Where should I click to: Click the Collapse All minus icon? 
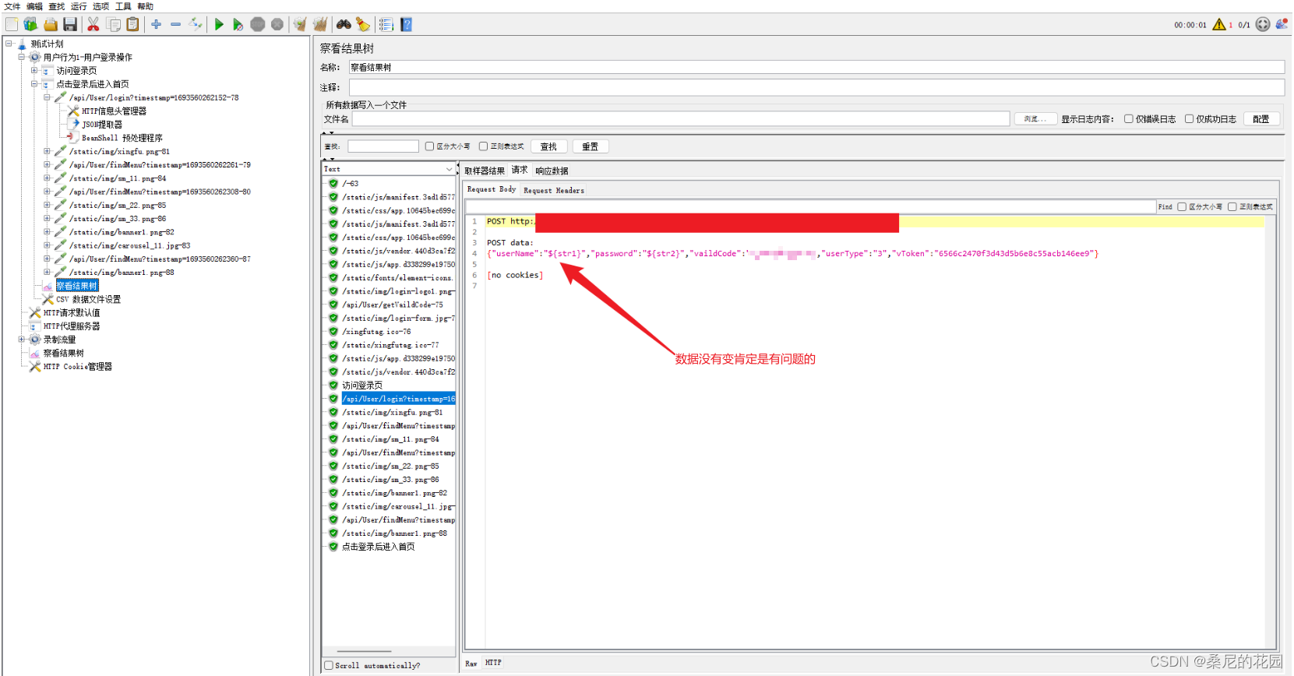point(176,25)
